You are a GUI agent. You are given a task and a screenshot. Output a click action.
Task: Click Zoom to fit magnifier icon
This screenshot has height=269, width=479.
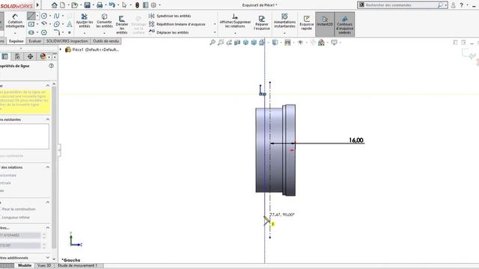tap(213, 43)
